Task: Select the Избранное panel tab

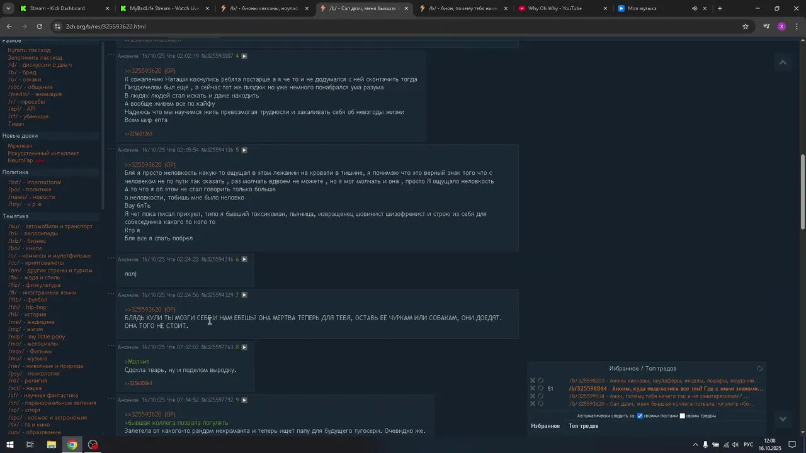Action: [x=545, y=426]
